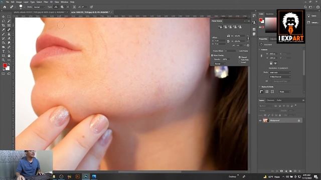The image size is (321, 180).
Task: Select the Healing Brush tool in toolbox
Action: coord(9,30)
